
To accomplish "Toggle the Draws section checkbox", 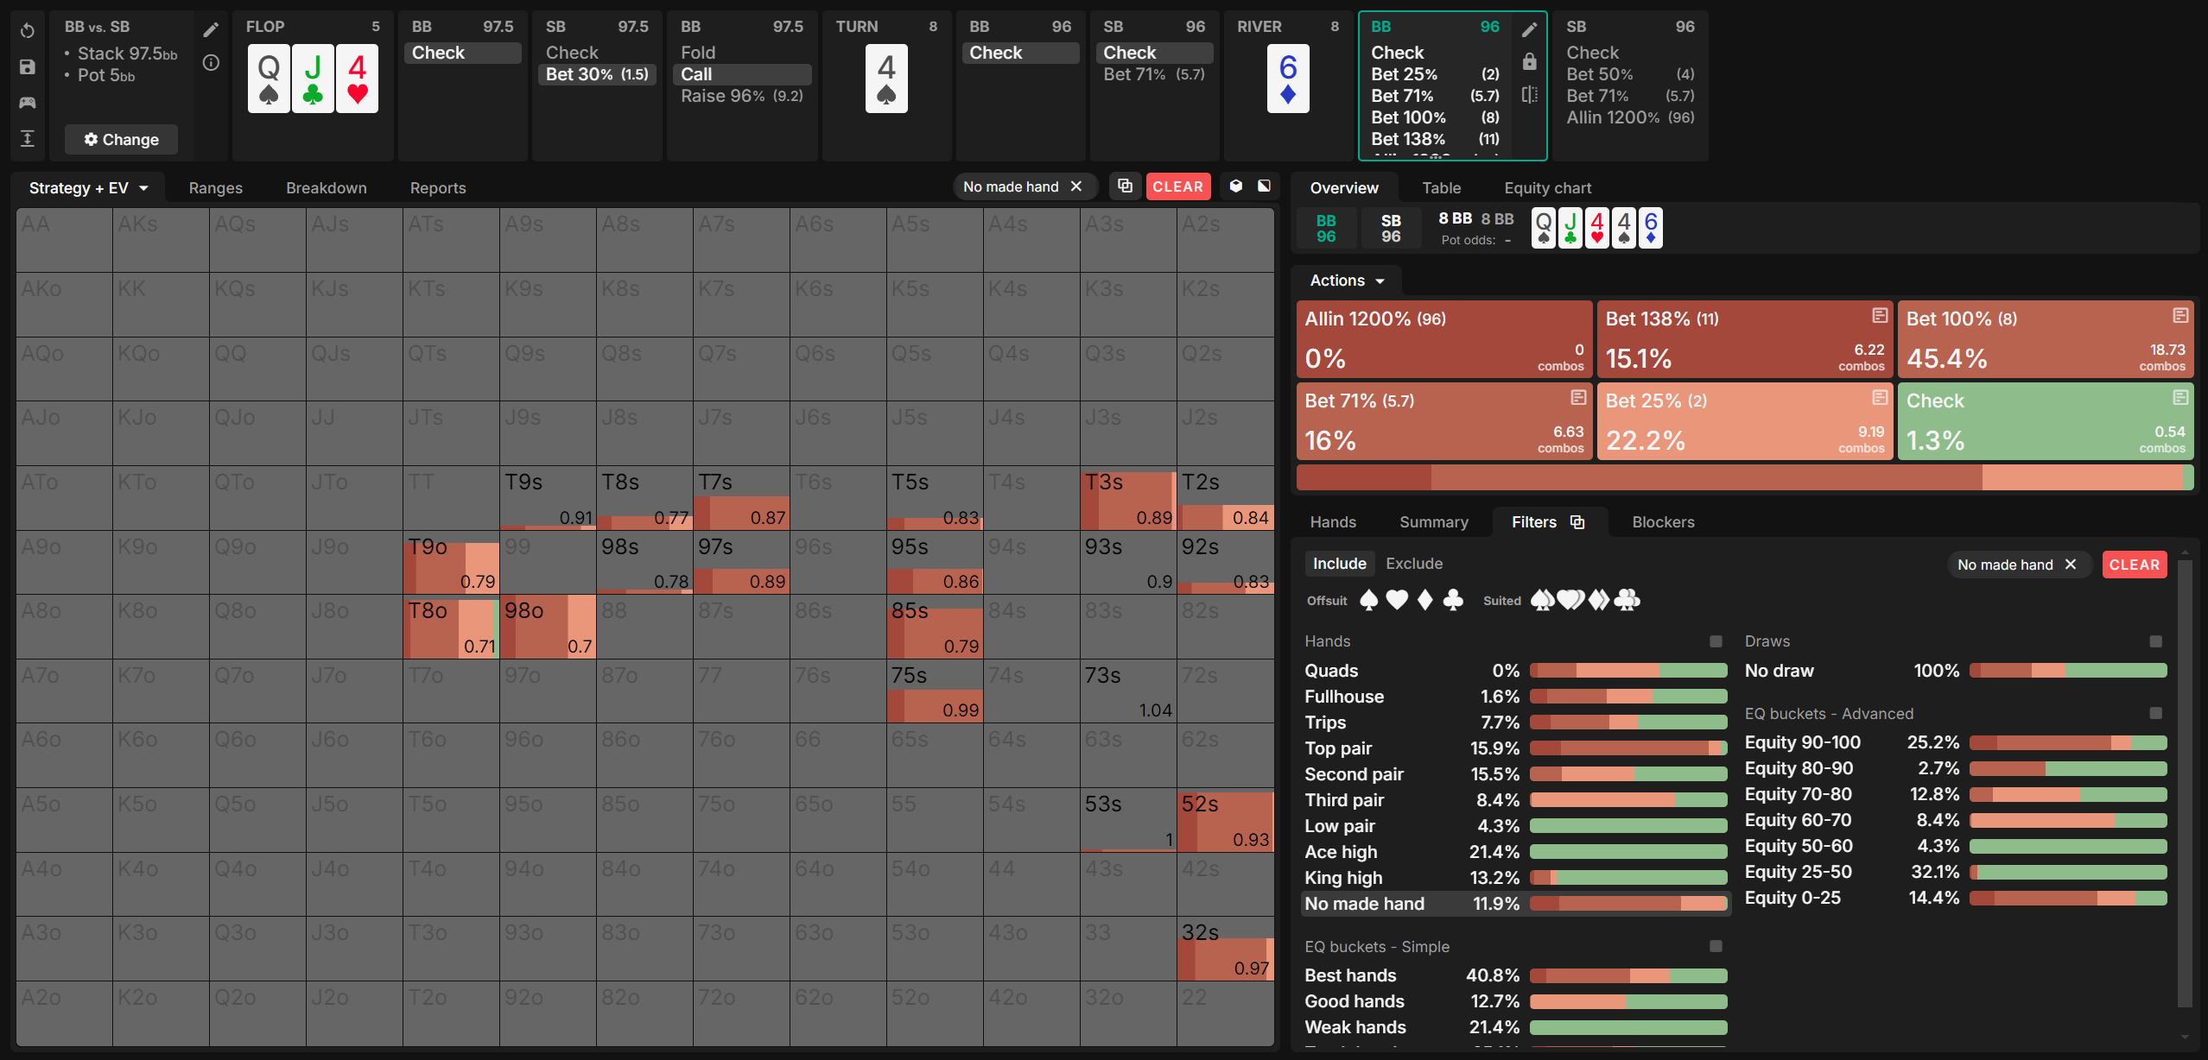I will [x=2155, y=641].
